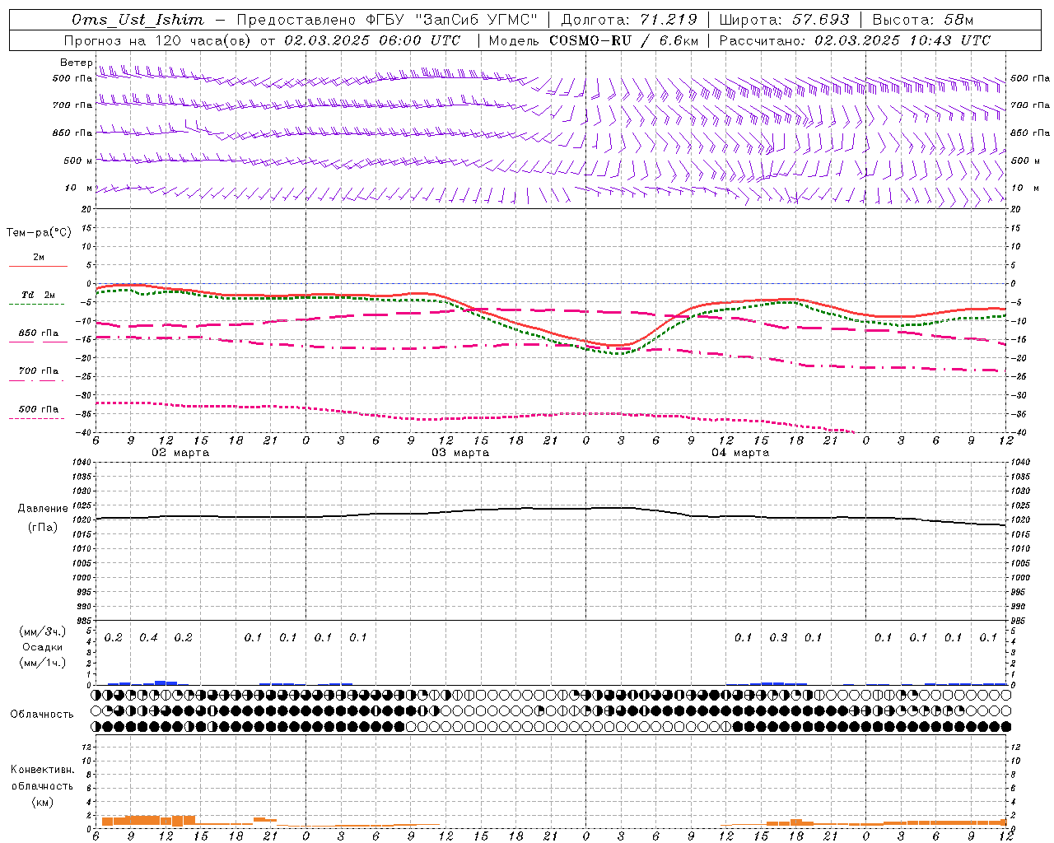Click the Тем-ра(°C) temperature heading
This screenshot has width=1054, height=843.
(x=39, y=233)
